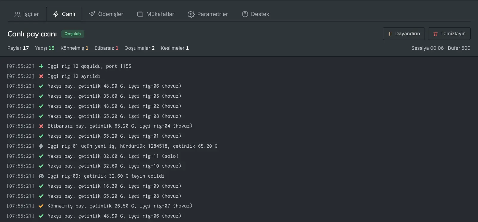Screen dimensions: 478x222
Task: Open the Parametrlər tab
Action: (208, 14)
